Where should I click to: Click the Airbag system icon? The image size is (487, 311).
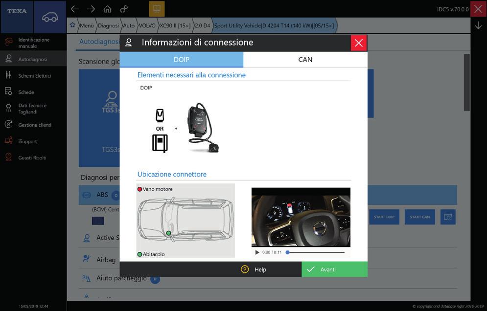(86, 259)
